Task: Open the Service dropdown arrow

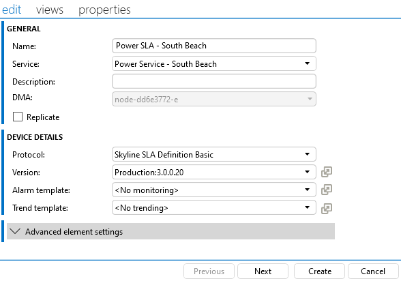Action: 308,63
